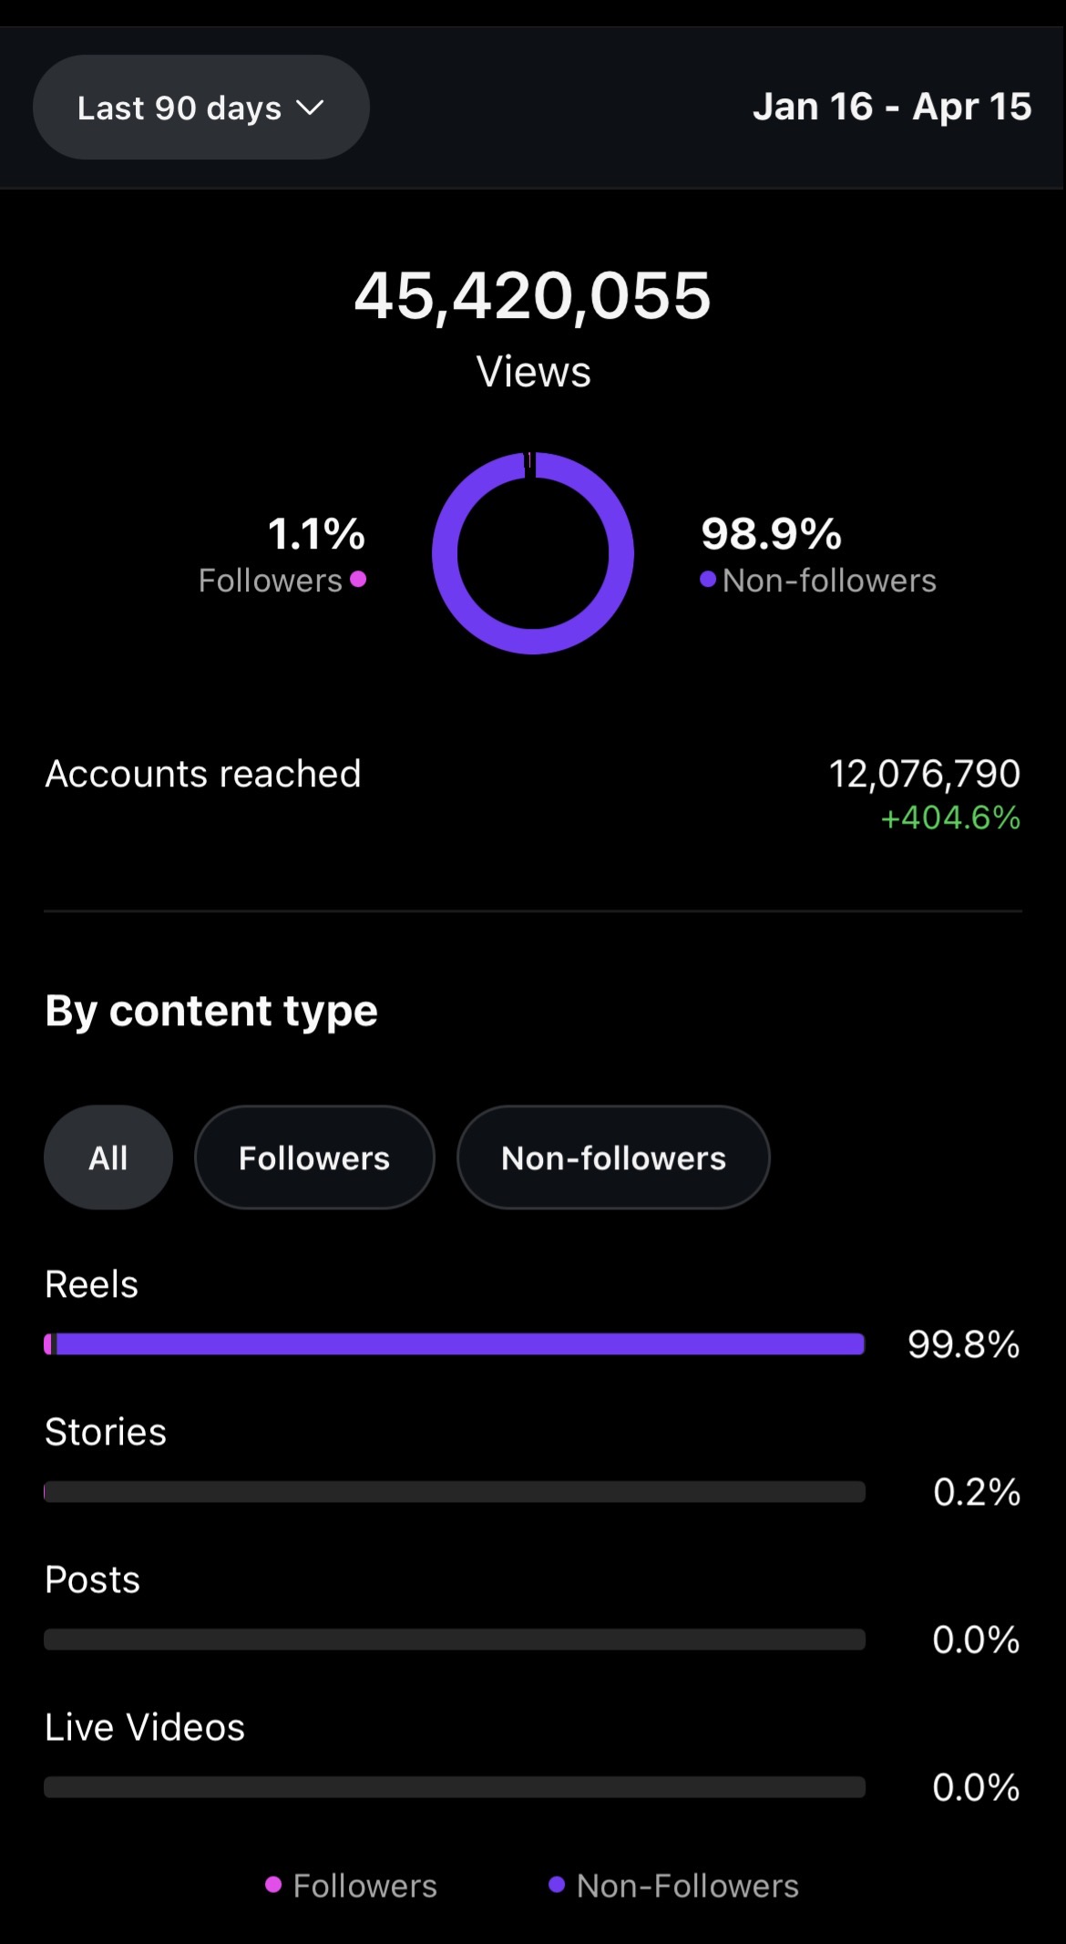Click the 12,076,790 accounts reached number
Viewport: 1066px width, 1944px height.
pos(924,774)
